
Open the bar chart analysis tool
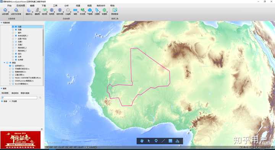tap(178, 141)
